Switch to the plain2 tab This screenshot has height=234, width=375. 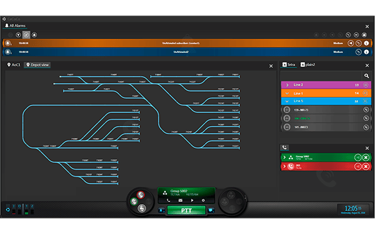pyautogui.click(x=307, y=64)
